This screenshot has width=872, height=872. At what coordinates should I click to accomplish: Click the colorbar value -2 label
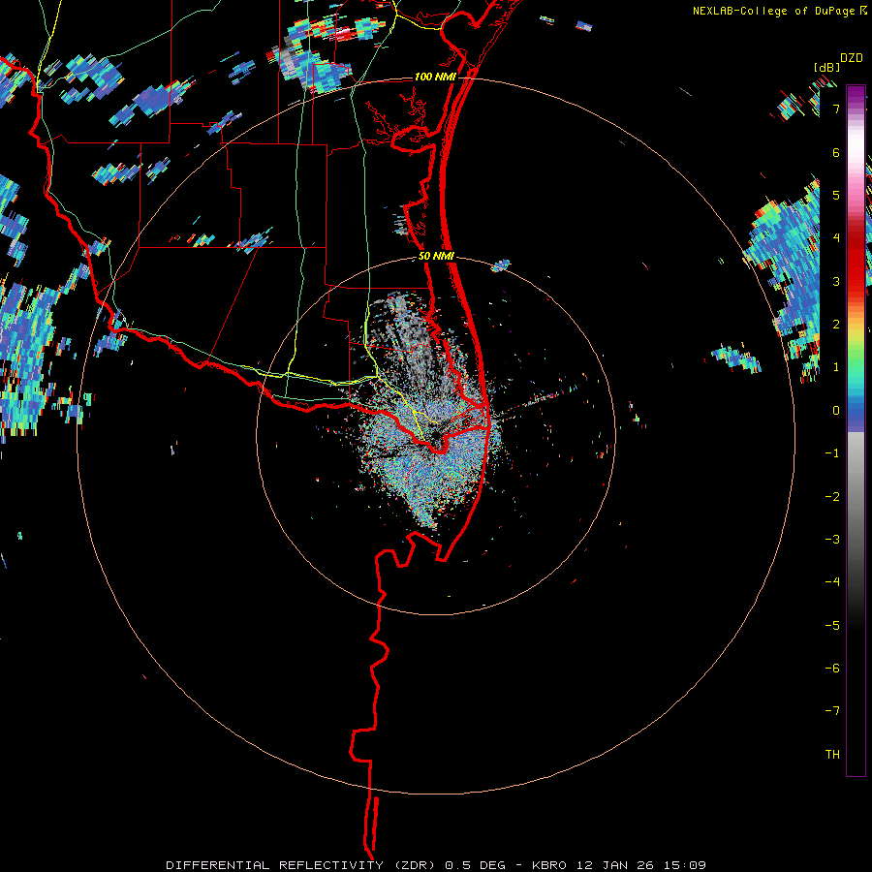(x=832, y=497)
